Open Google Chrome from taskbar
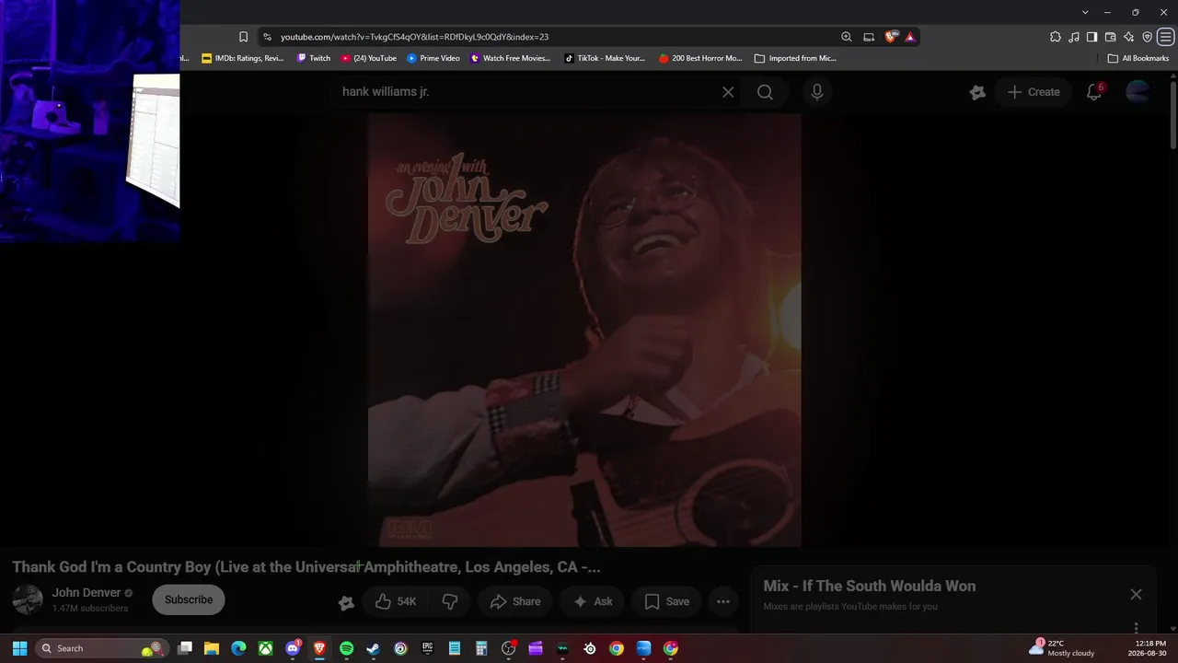 [617, 648]
